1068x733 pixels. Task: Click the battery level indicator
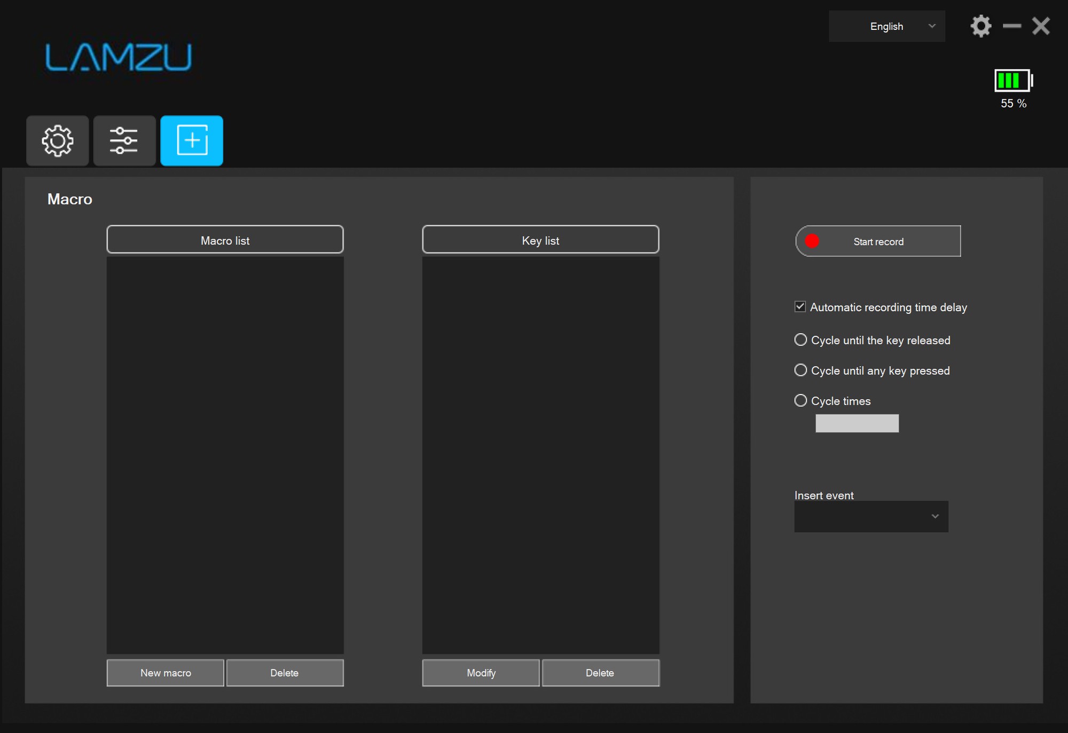click(1013, 81)
